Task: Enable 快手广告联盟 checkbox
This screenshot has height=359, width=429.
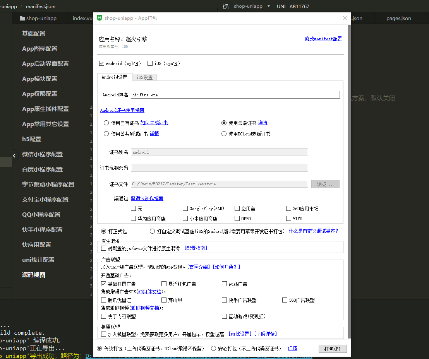Action: [224, 300]
